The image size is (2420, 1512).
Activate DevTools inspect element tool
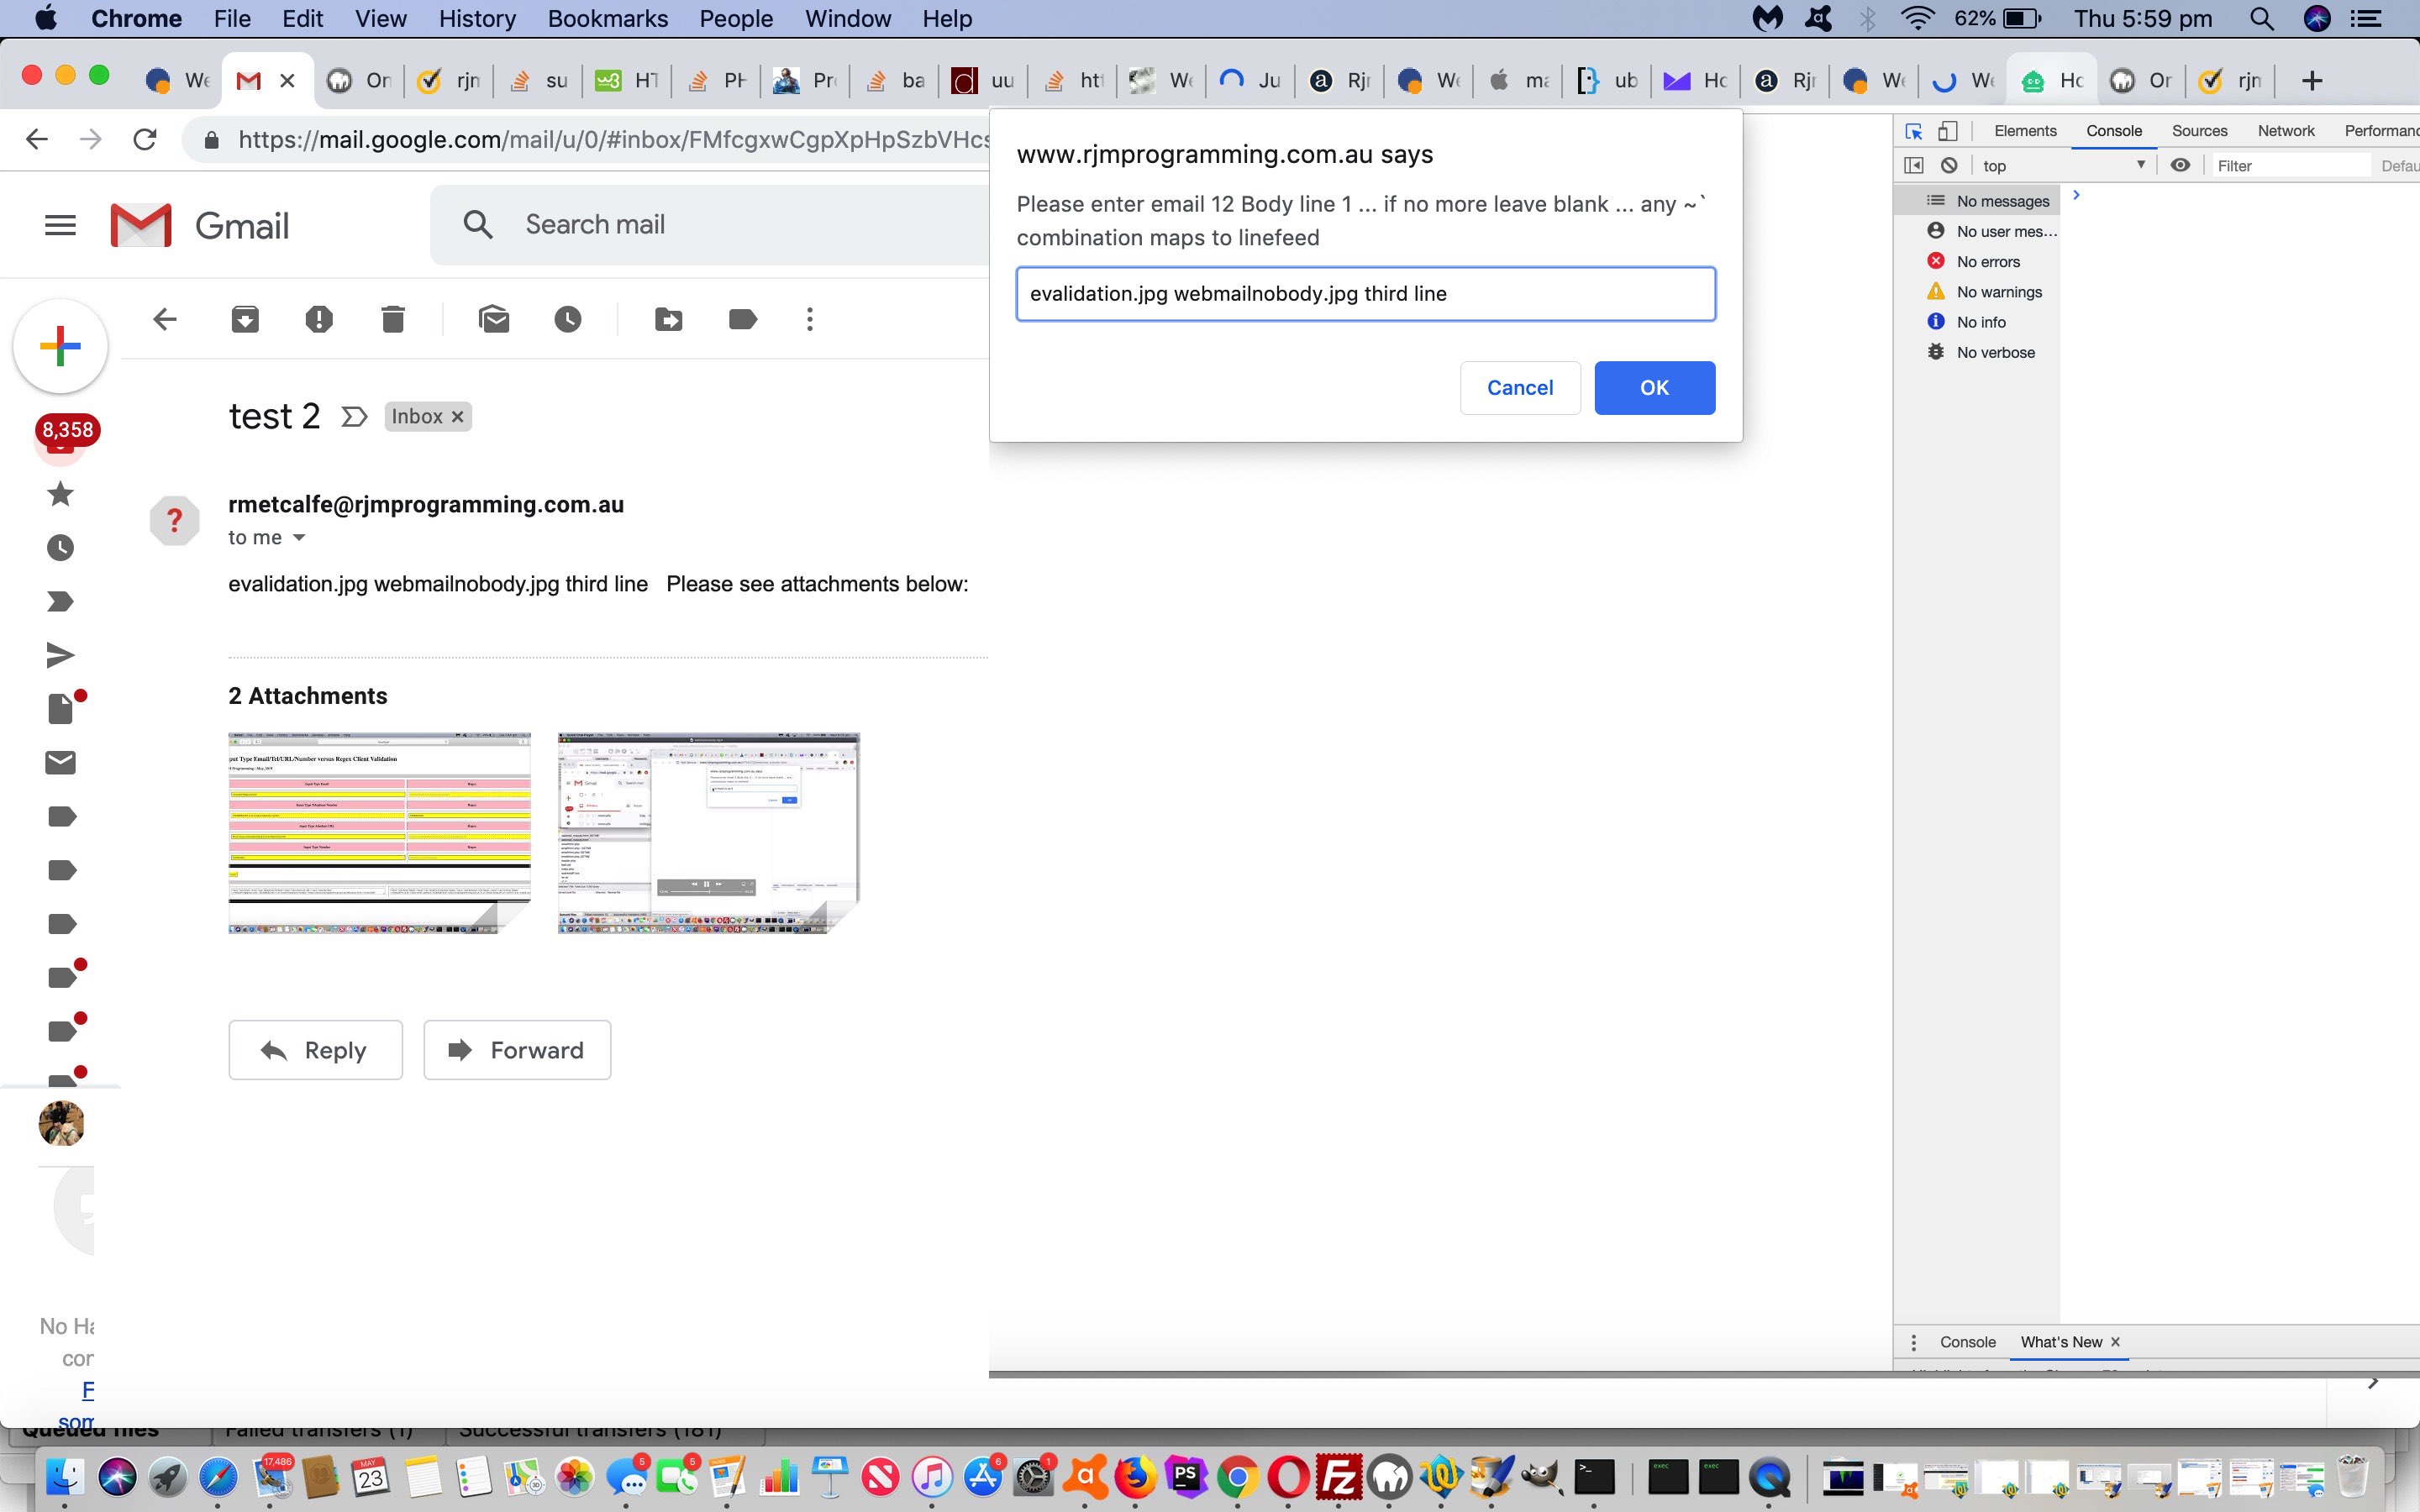(x=1914, y=131)
